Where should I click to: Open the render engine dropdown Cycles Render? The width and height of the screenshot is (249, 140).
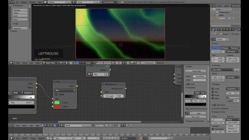tap(110, 2)
